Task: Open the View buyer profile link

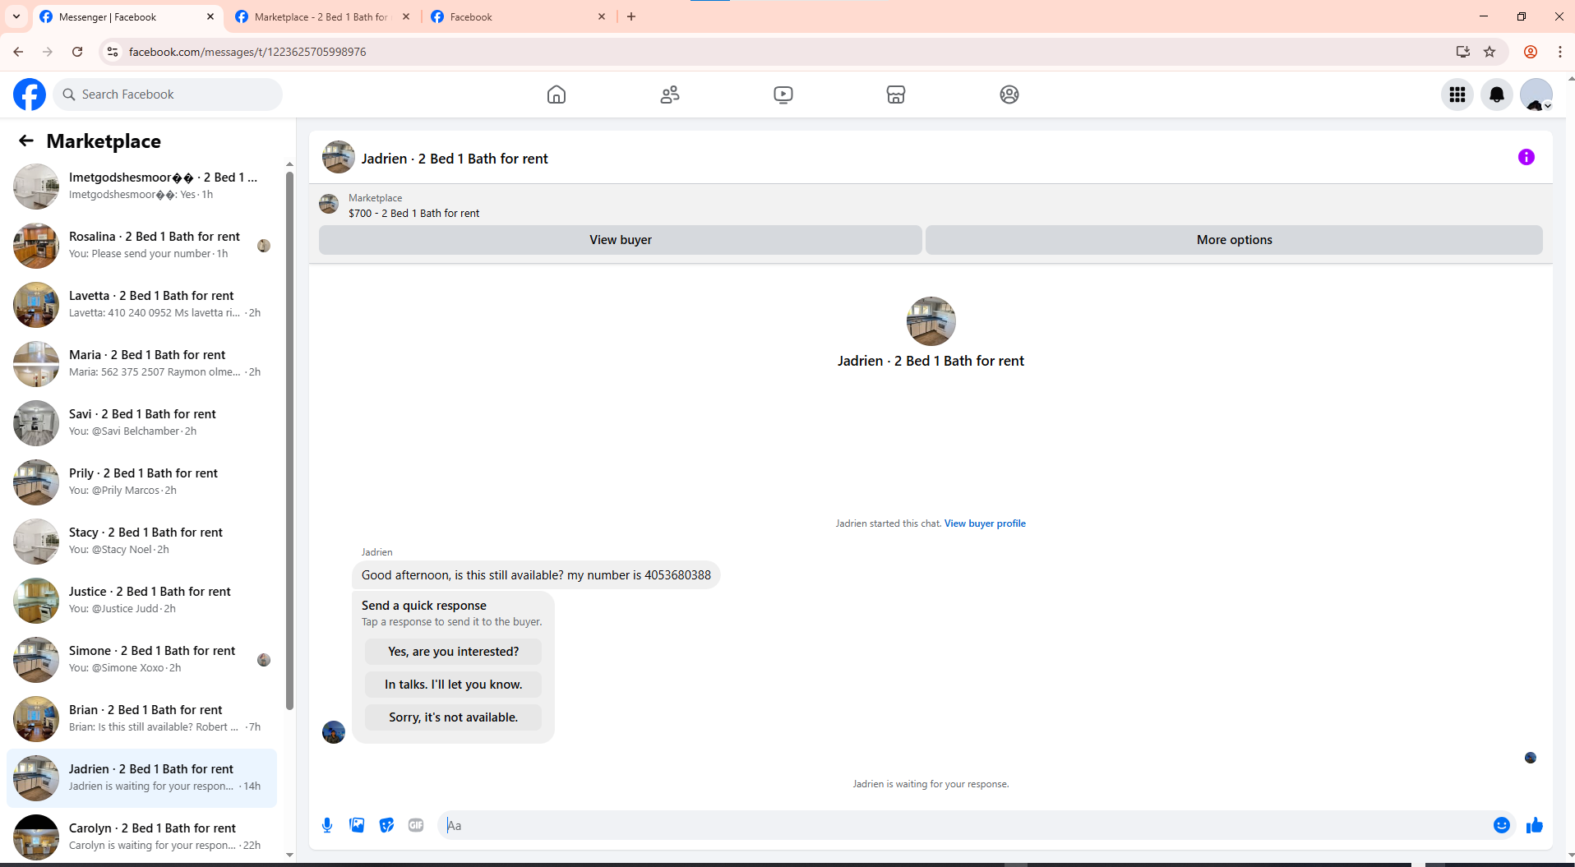Action: coord(985,523)
